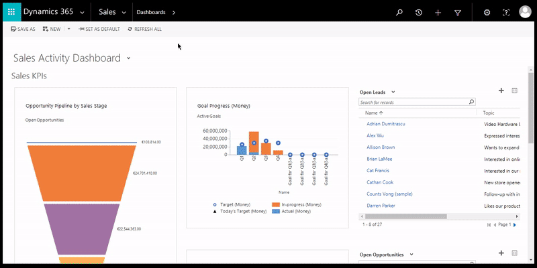This screenshot has width=537, height=268.
Task: Click Refresh All button
Action: coord(144,29)
